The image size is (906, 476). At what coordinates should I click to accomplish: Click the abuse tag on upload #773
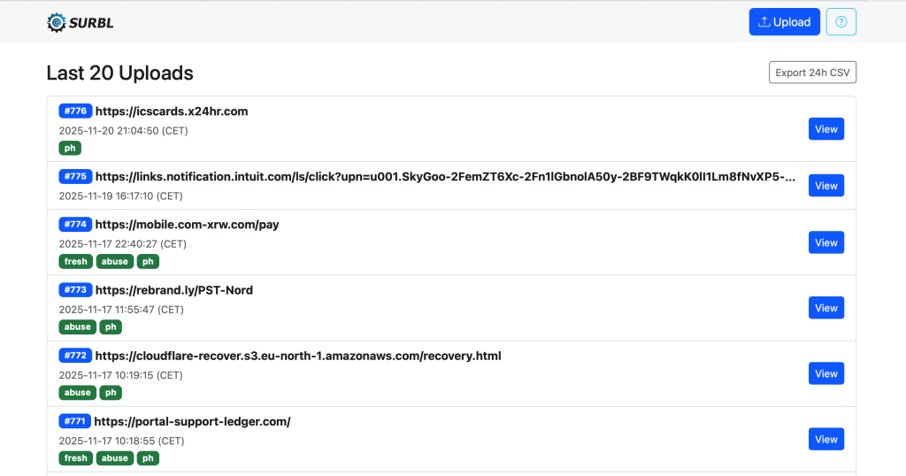click(77, 327)
